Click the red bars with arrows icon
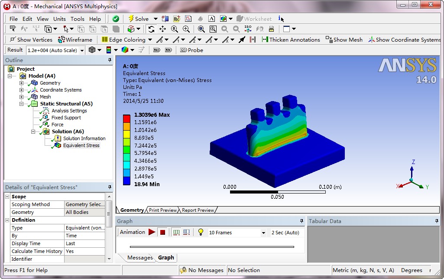 tap(253, 39)
